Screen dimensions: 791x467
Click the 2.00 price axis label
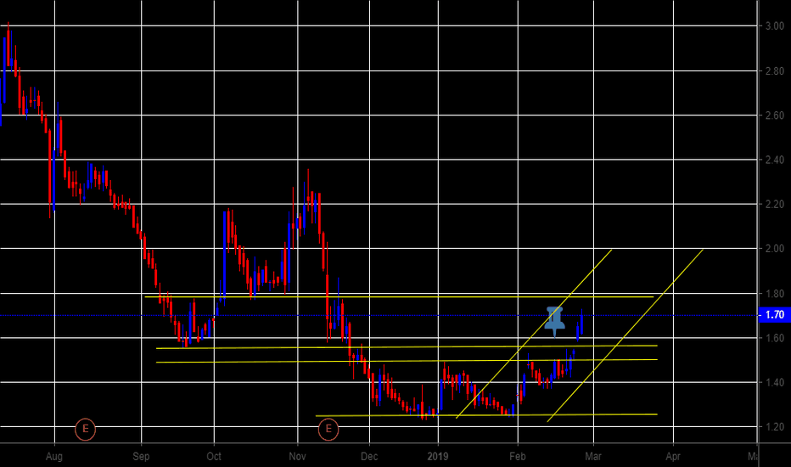[x=775, y=249]
